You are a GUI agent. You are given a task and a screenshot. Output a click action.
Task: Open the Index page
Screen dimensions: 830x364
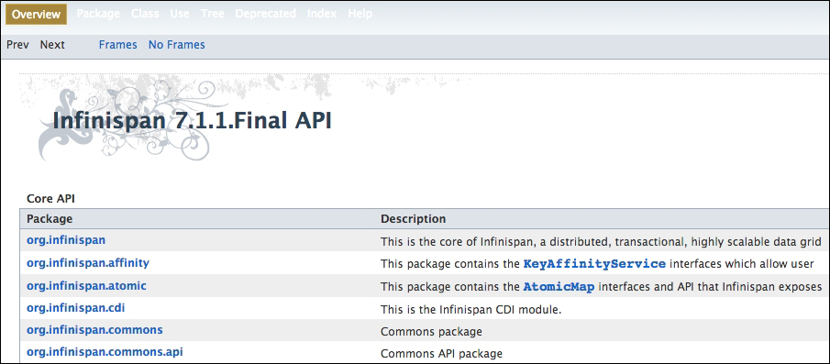pyautogui.click(x=322, y=14)
